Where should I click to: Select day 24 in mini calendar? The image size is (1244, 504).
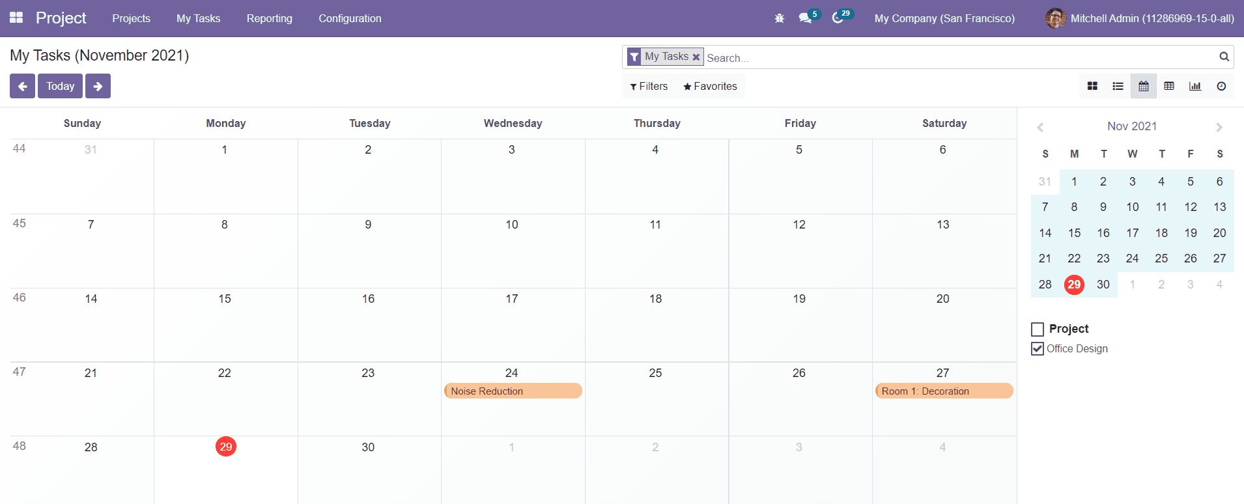point(1132,259)
